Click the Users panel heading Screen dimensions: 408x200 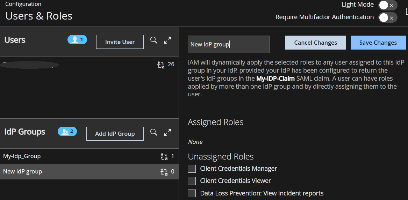[15, 40]
